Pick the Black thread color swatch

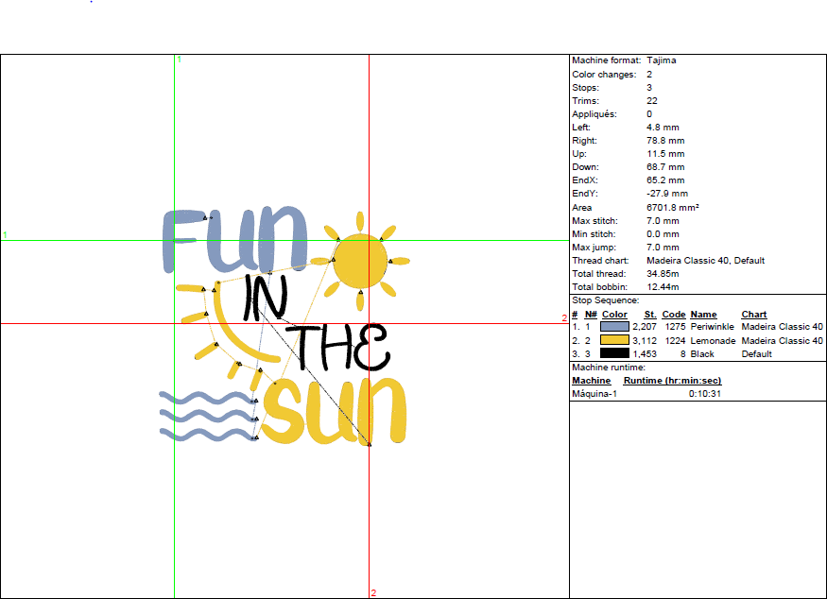click(615, 353)
